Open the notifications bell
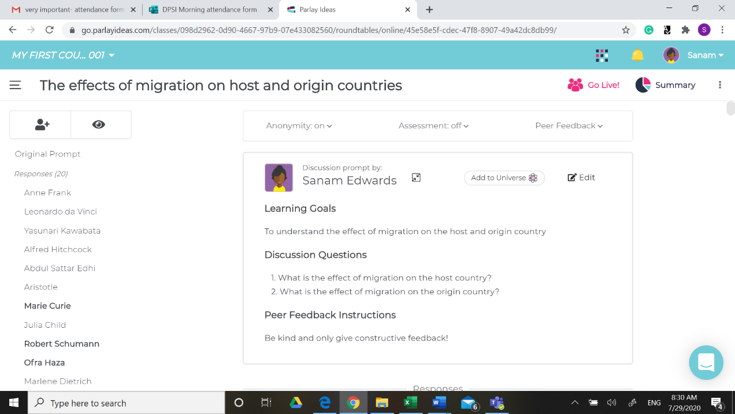Screen dimensions: 735x414 tap(637, 55)
